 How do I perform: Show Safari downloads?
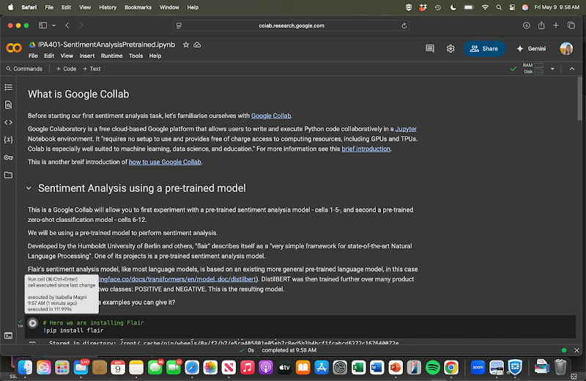click(x=526, y=26)
